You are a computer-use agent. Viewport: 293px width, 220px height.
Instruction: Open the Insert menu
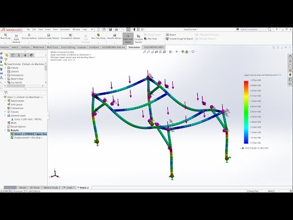[48, 29]
